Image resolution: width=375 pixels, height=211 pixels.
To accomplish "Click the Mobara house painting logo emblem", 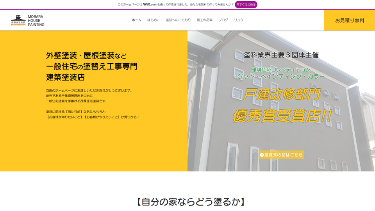I will click(18, 20).
